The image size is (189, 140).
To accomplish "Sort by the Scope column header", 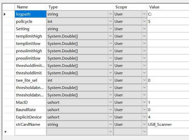I will pos(130,7).
